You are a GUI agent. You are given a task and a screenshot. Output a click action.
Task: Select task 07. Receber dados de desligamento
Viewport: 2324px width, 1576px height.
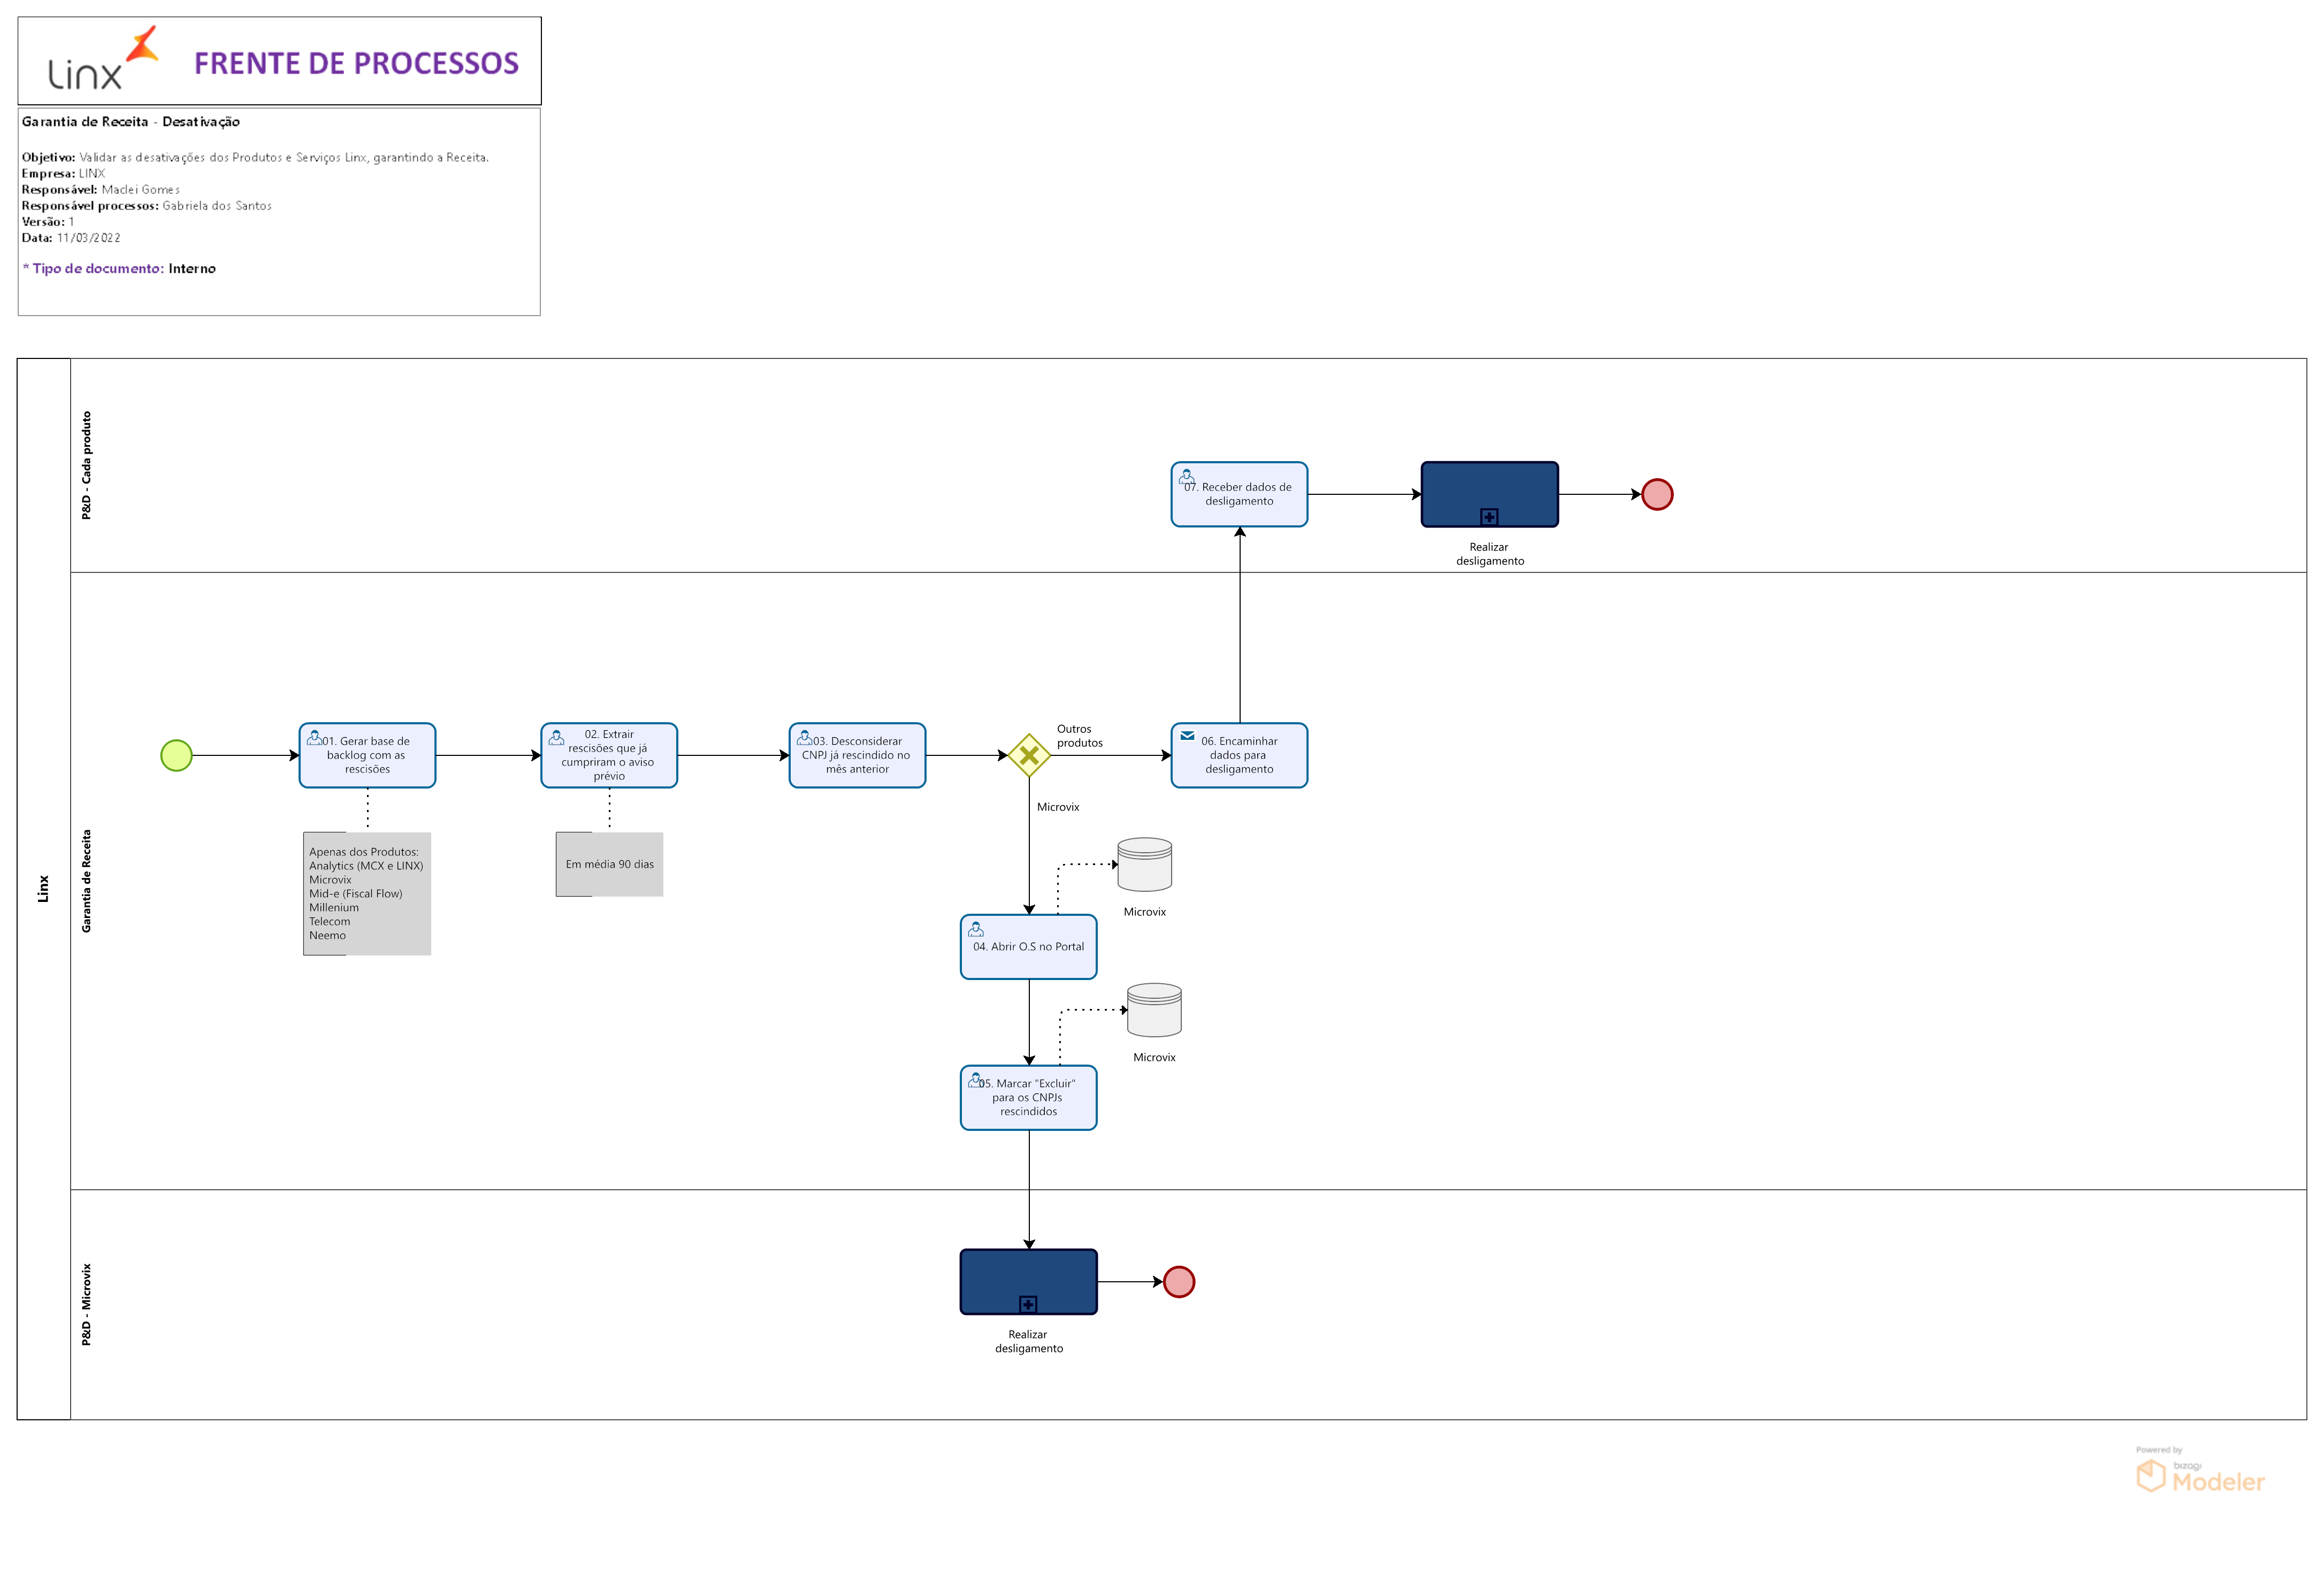click(x=1239, y=495)
